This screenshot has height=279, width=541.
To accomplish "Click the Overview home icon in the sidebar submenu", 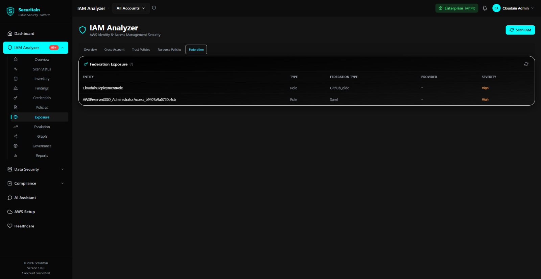I will coord(16,59).
